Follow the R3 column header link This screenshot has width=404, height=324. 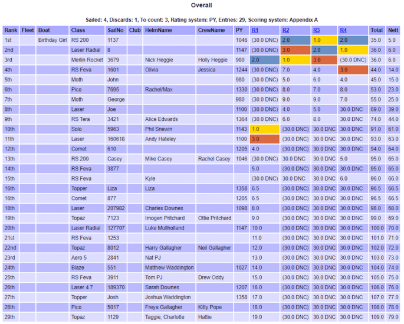316,30
